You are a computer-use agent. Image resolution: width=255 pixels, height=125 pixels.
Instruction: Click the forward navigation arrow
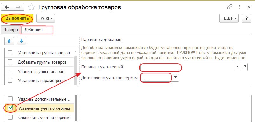[x=18, y=7]
